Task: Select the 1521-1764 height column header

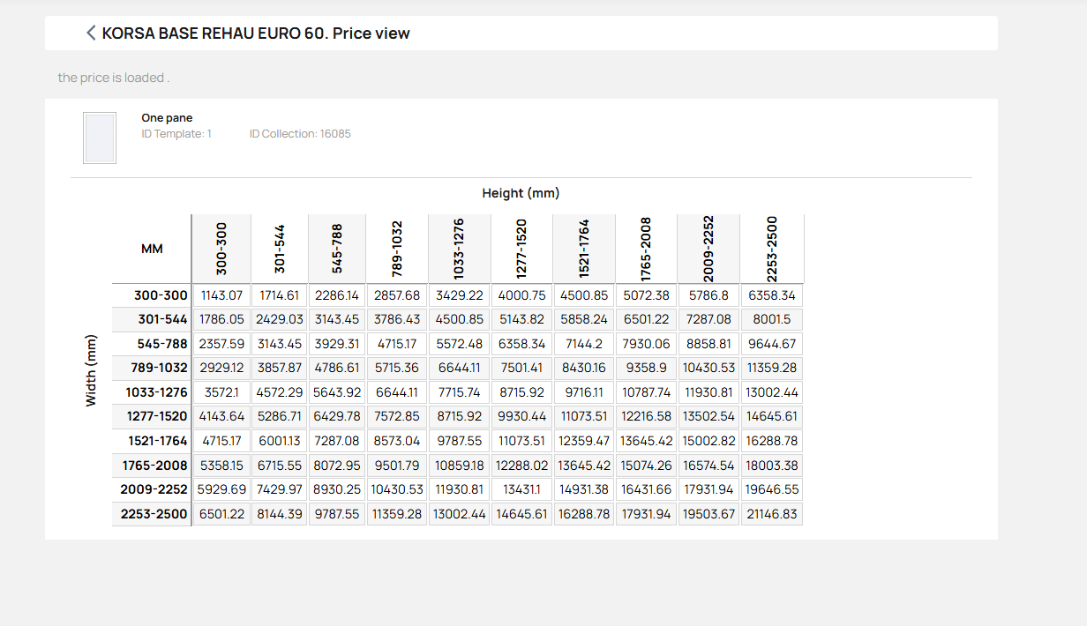Action: tap(584, 249)
